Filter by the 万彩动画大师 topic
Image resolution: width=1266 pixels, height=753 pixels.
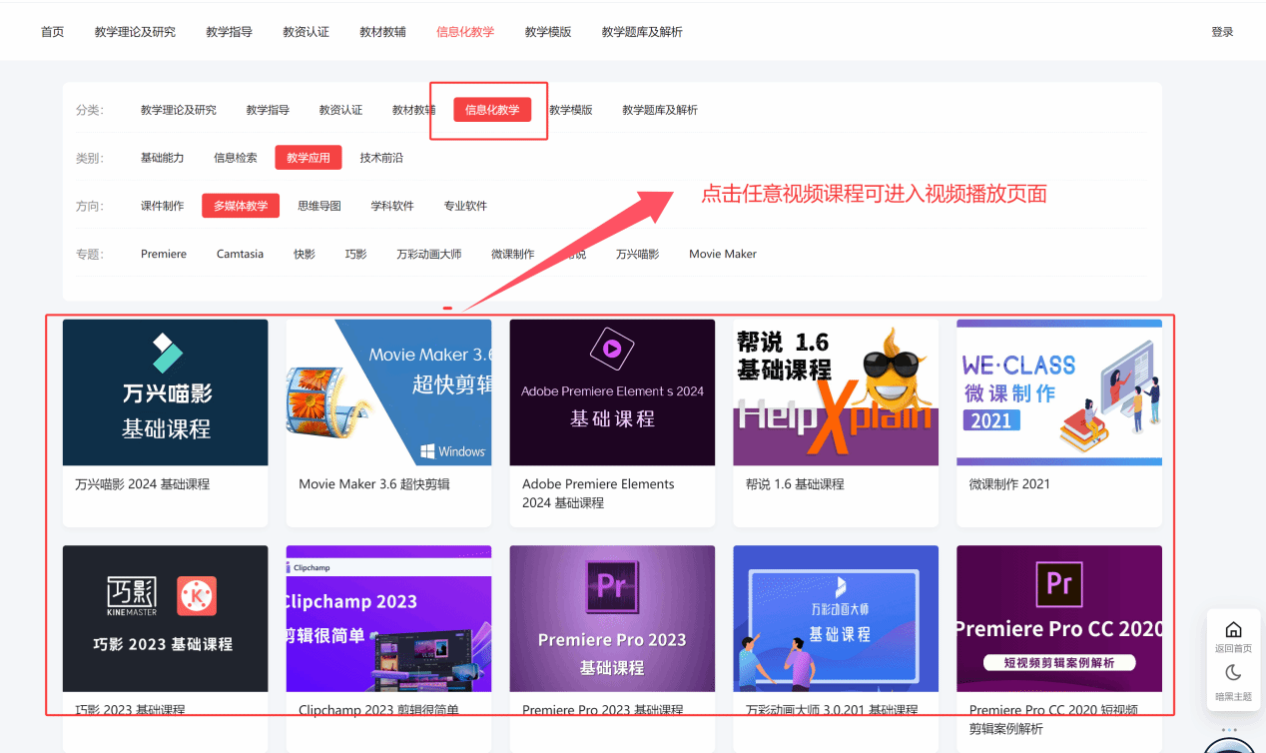click(x=428, y=254)
